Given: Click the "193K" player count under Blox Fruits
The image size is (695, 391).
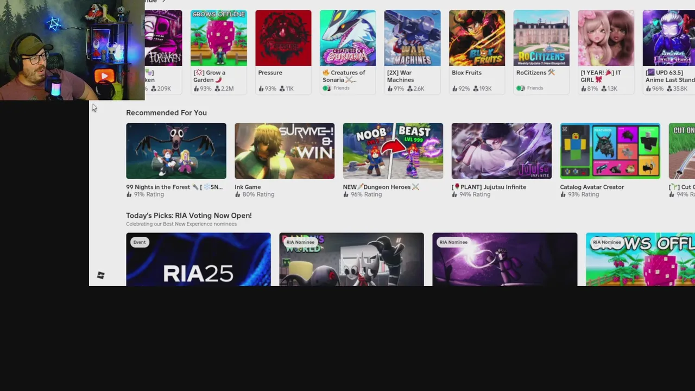Looking at the screenshot, I should tap(486, 89).
